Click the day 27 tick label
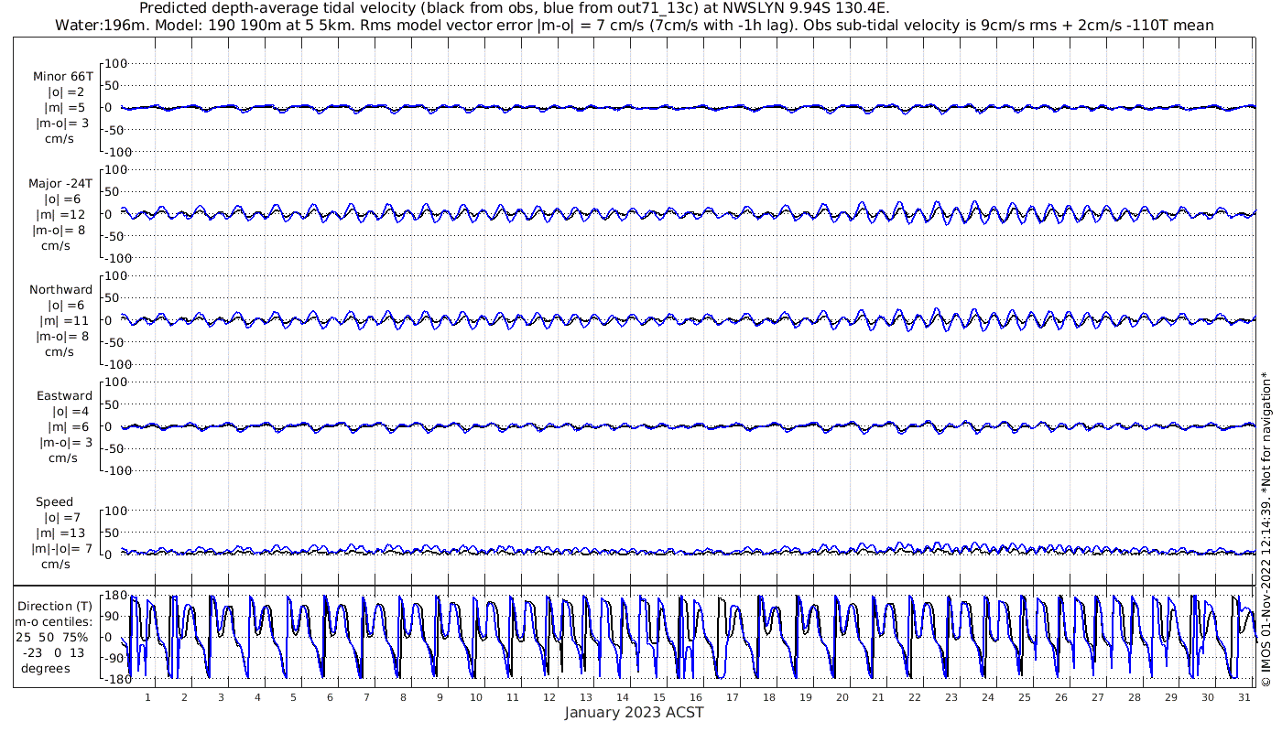 [x=1097, y=697]
